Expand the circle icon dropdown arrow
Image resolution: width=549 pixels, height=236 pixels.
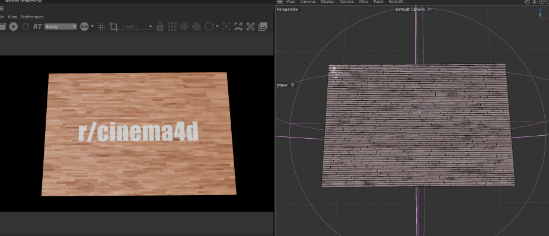(217, 26)
